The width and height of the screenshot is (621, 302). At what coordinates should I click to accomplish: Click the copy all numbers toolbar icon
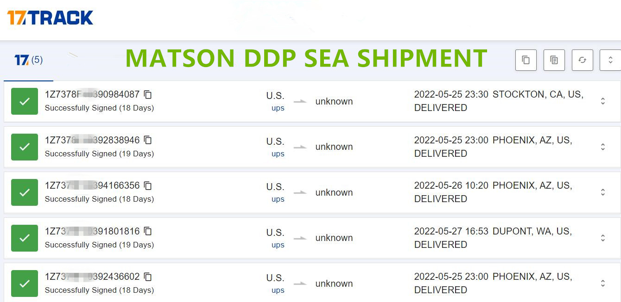pos(526,60)
